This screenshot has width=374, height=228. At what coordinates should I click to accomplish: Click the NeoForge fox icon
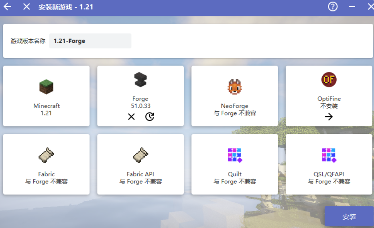(x=234, y=87)
